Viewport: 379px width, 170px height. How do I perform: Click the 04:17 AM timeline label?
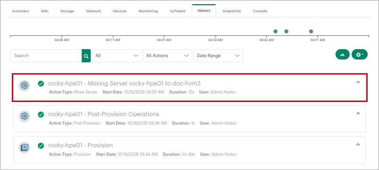click(113, 40)
